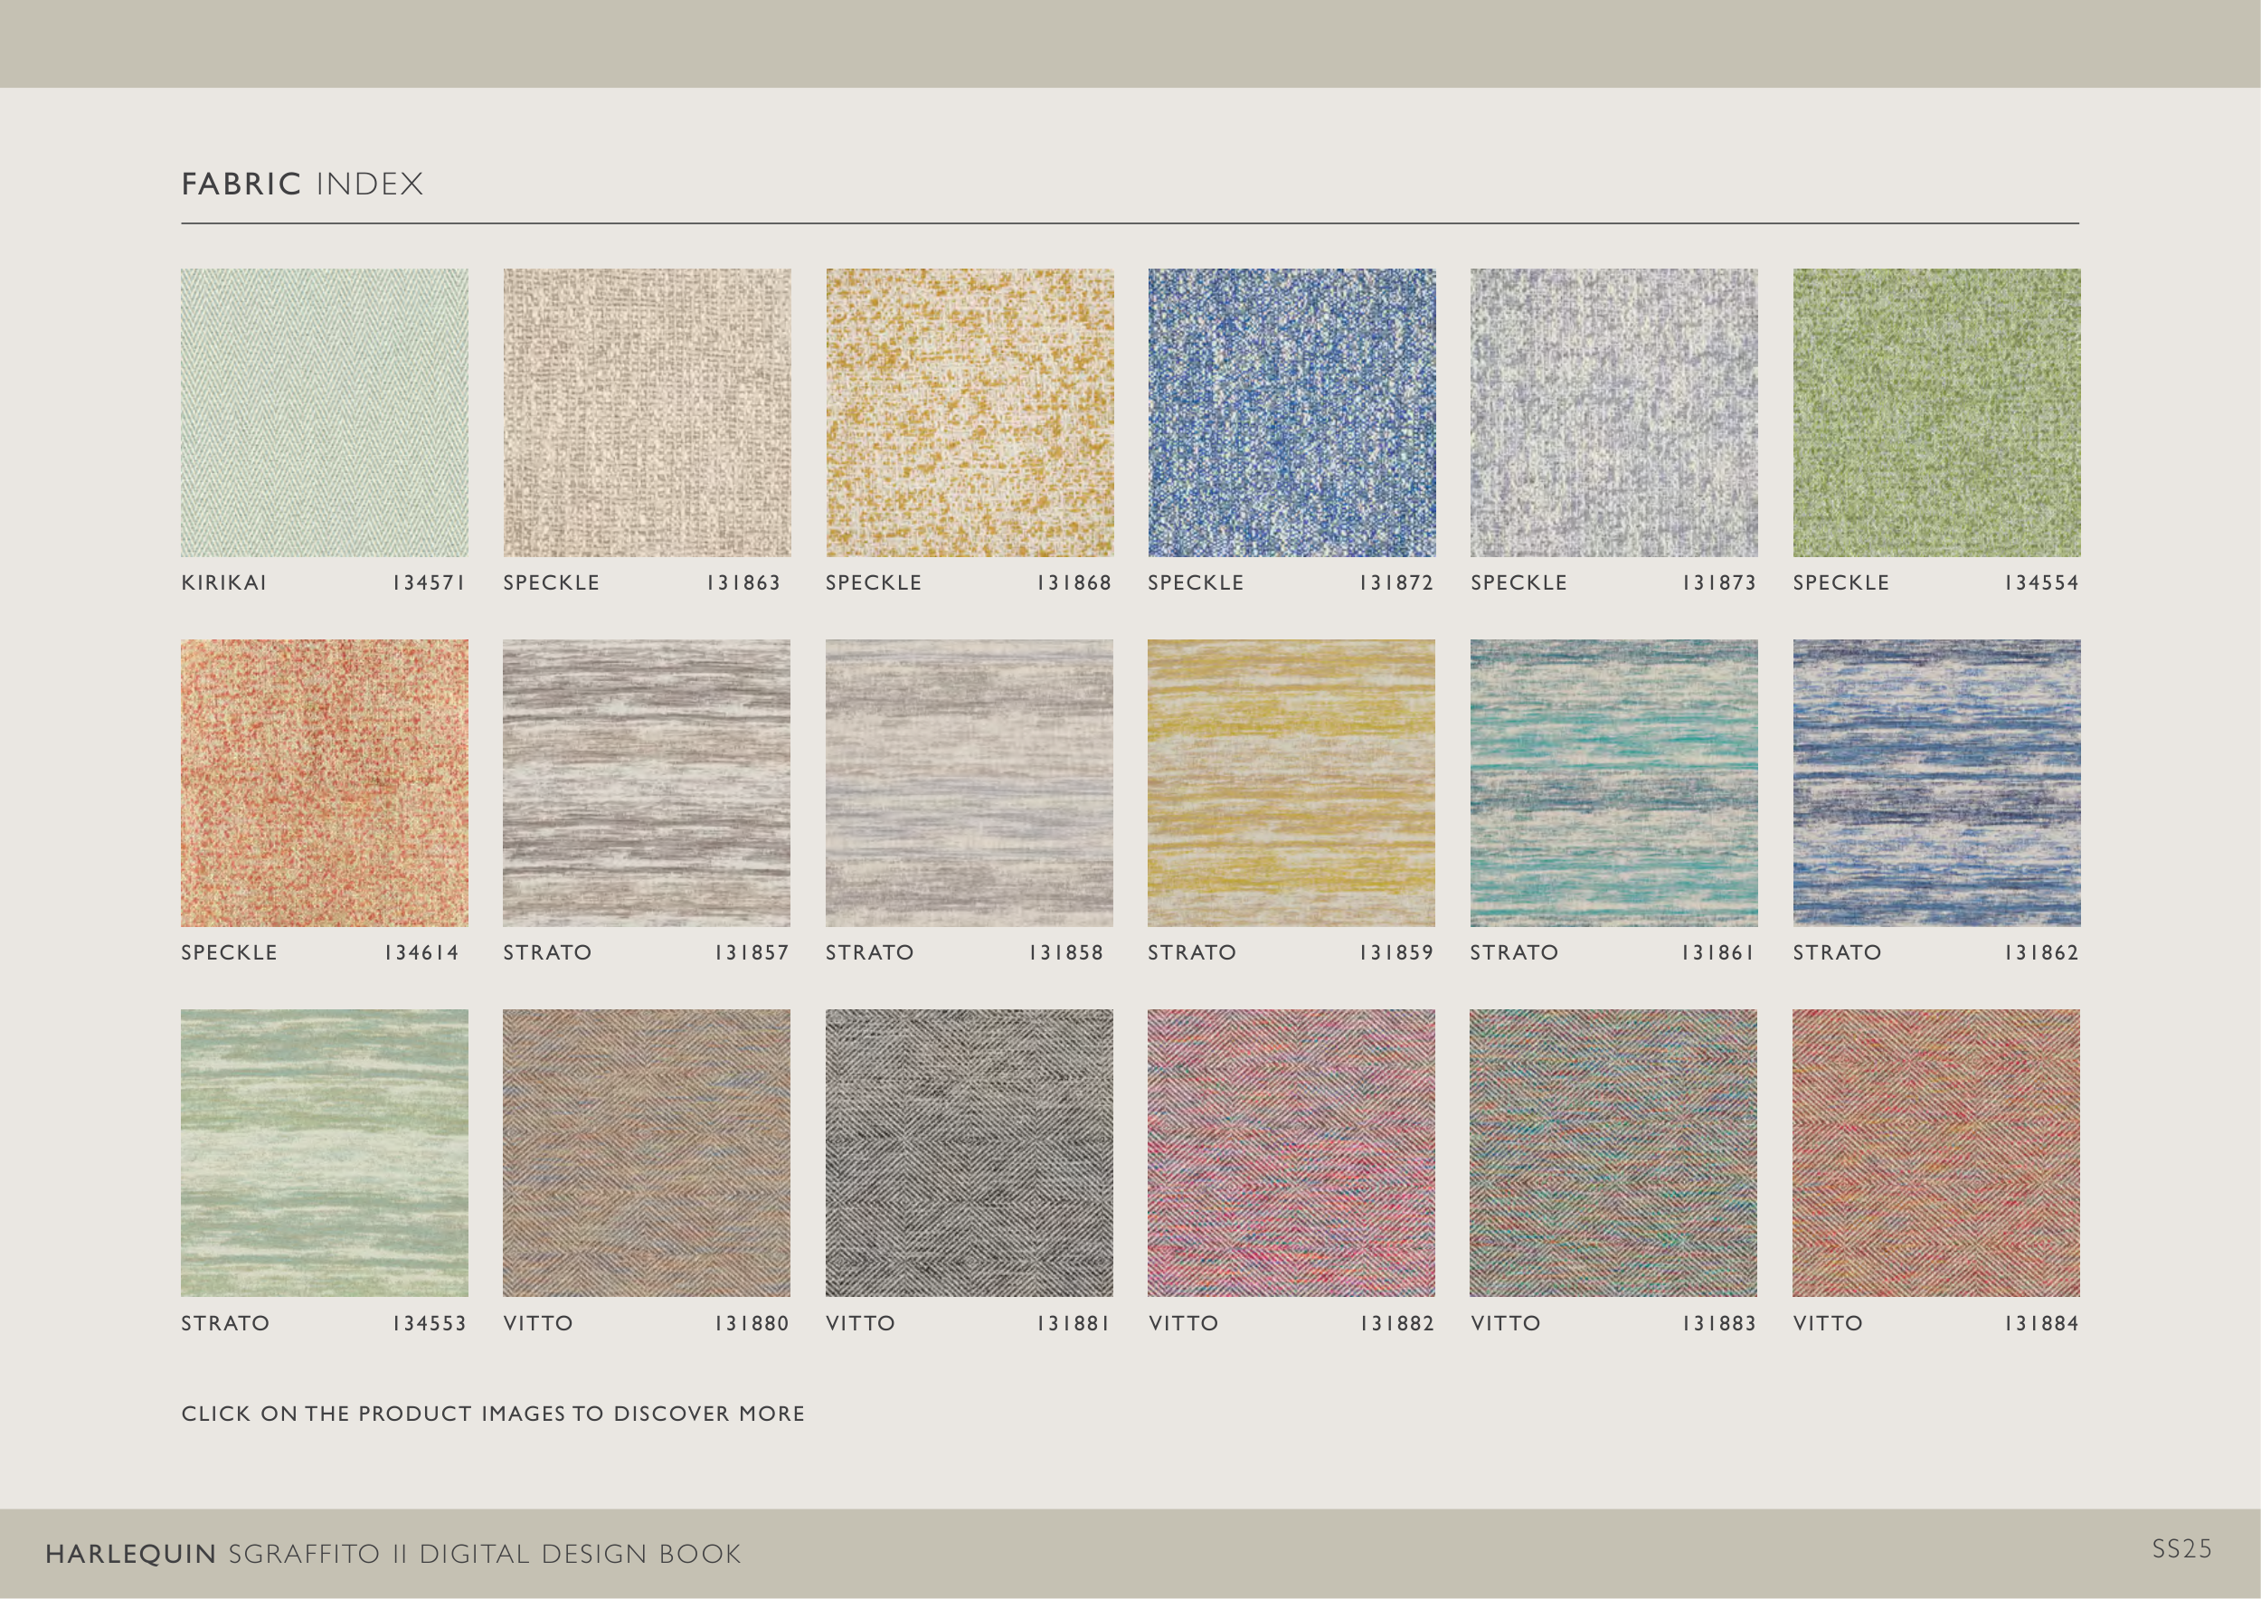Select the charcoal Vitto 131881 fabric image
Screen dimensions: 2261x1599
point(969,1153)
